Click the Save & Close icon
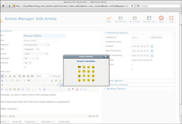The height and width of the screenshot is (124, 182). click(121, 19)
